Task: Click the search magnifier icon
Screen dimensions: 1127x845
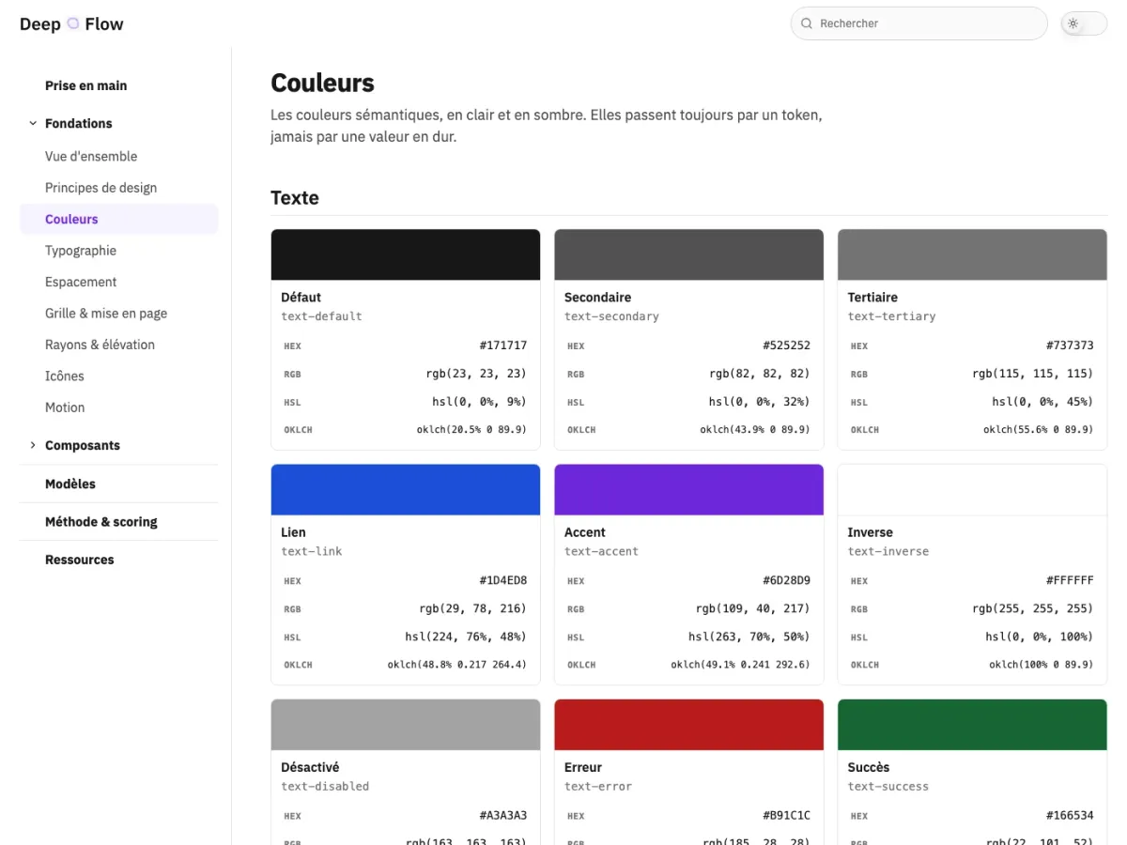Action: click(807, 23)
